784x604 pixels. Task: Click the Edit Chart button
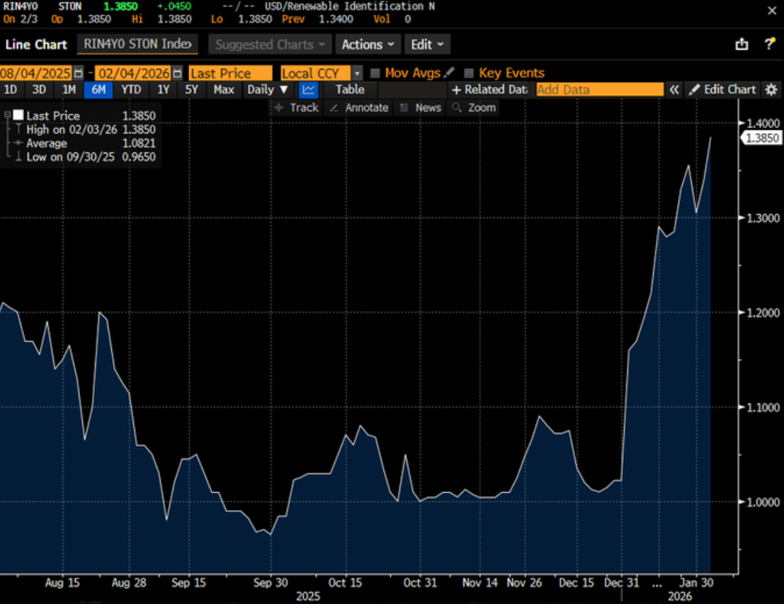[x=722, y=89]
